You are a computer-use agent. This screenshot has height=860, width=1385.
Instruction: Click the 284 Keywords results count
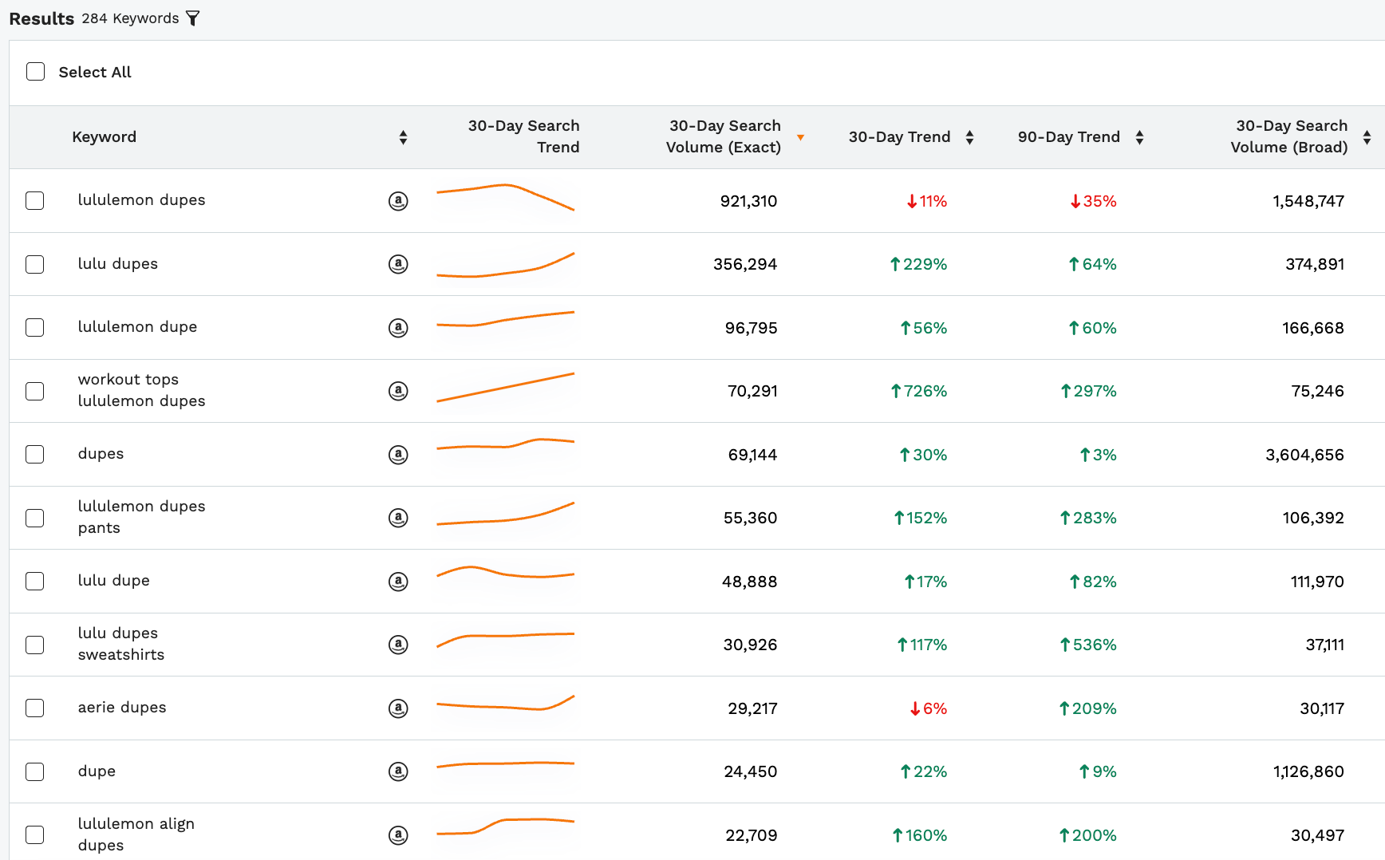pyautogui.click(x=130, y=18)
